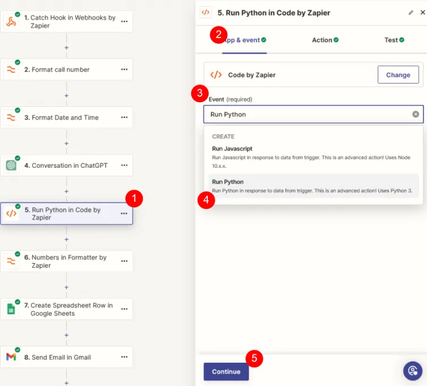Click the CREATE section heading

pos(223,136)
